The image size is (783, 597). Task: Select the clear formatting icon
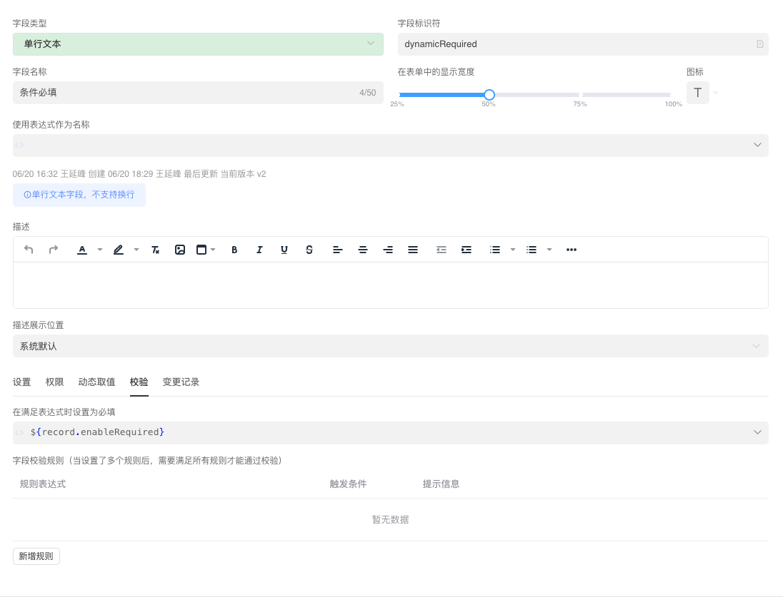tap(154, 250)
